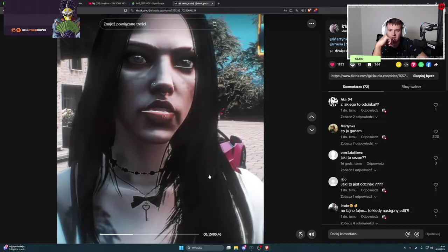Image resolution: width=448 pixels, height=252 pixels.
Task: Close the denis_puchcij TikTok tab
Action: (212, 3)
